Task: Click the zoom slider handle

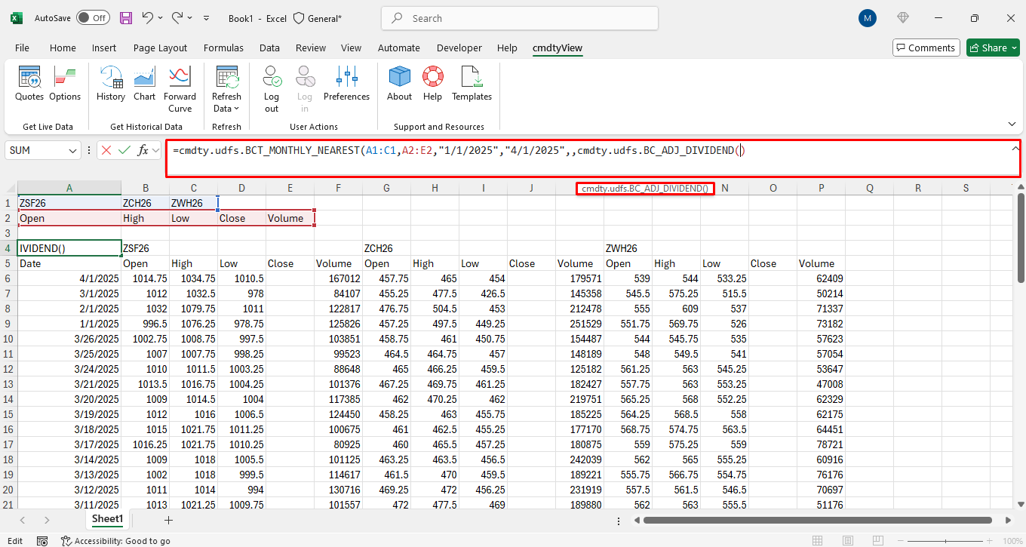Action: pos(948,541)
